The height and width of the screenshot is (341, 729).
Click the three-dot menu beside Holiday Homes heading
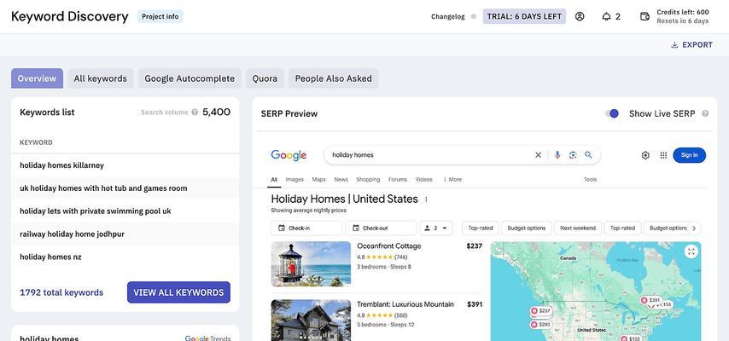point(426,199)
